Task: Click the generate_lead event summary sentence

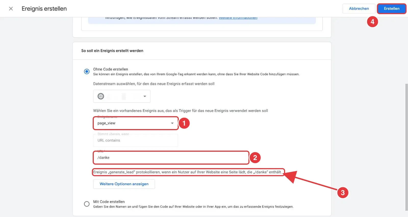Action: click(188, 172)
